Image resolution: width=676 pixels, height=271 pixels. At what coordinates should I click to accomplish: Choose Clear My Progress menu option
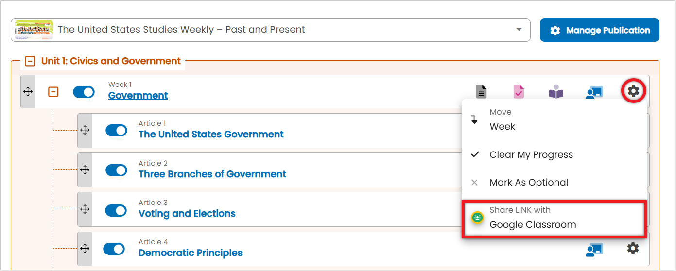click(531, 155)
